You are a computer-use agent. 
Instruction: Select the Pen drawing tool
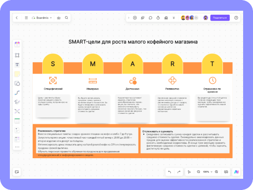click(x=17, y=102)
